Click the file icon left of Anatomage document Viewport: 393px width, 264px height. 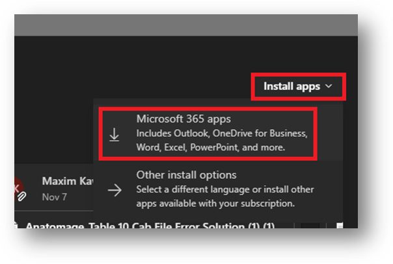tap(15, 226)
